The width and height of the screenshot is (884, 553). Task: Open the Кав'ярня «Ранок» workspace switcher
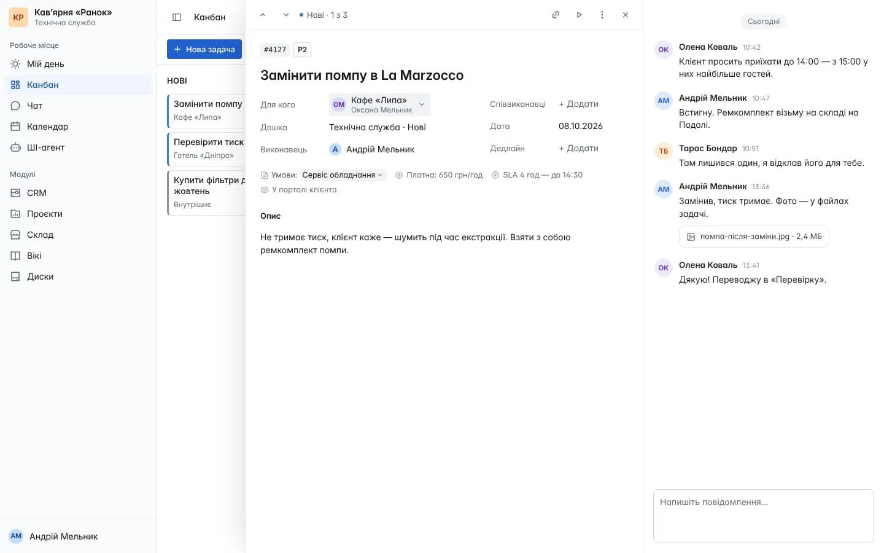(78, 17)
